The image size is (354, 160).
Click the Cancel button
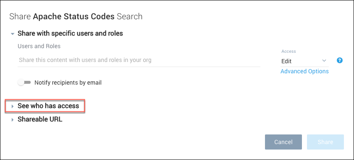click(283, 142)
